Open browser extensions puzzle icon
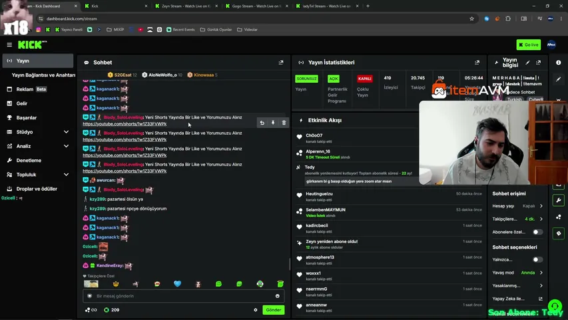 point(508,19)
